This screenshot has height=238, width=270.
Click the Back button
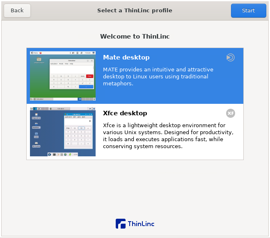pos(17,11)
